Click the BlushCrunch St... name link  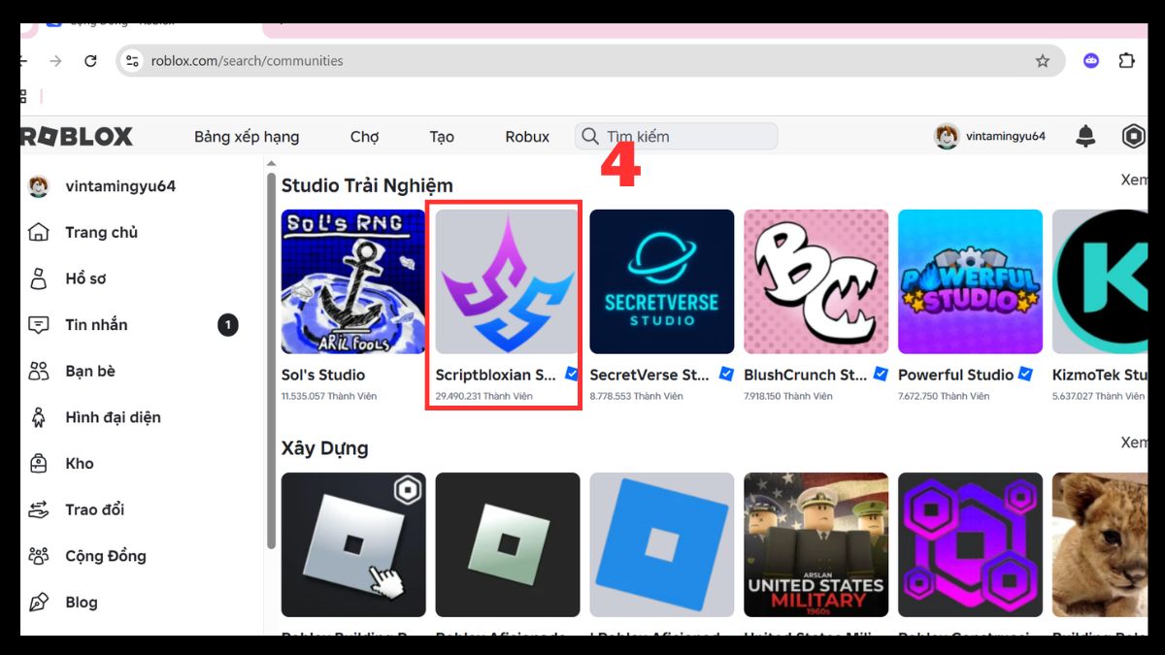[804, 375]
